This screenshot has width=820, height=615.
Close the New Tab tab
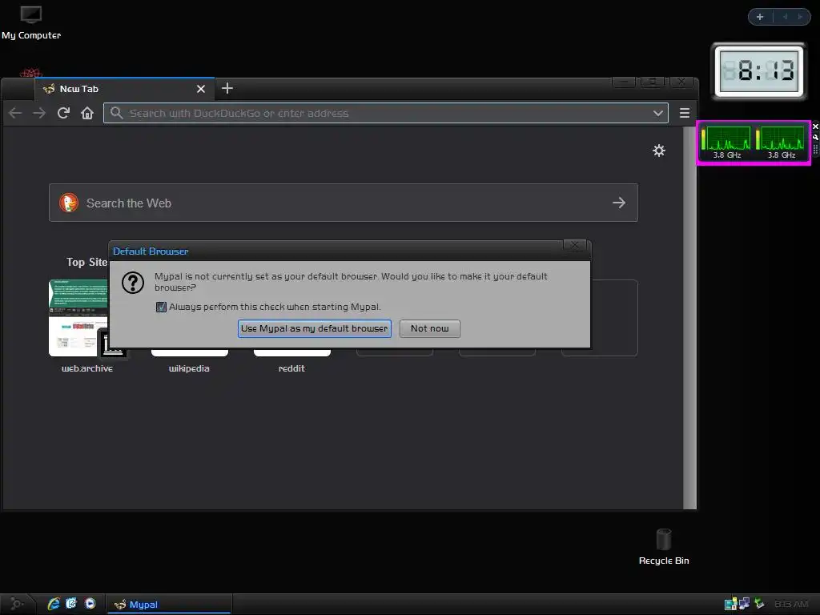tap(201, 89)
